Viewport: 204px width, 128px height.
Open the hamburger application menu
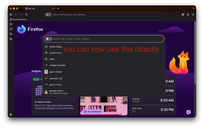coord(193,15)
